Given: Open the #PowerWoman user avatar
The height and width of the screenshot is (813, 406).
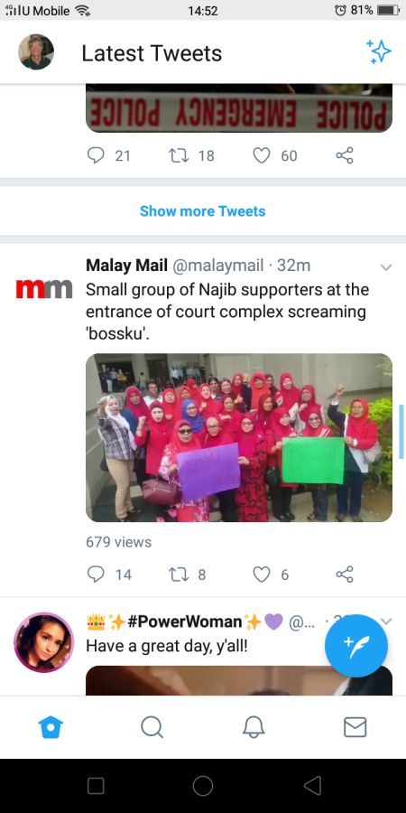Looking at the screenshot, I should click(x=44, y=642).
